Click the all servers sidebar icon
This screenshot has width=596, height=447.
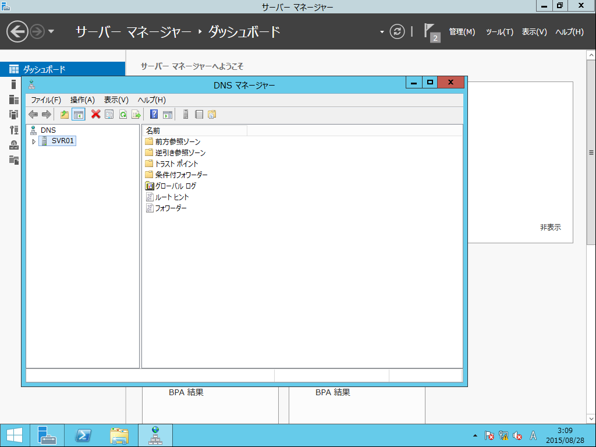coord(14,100)
